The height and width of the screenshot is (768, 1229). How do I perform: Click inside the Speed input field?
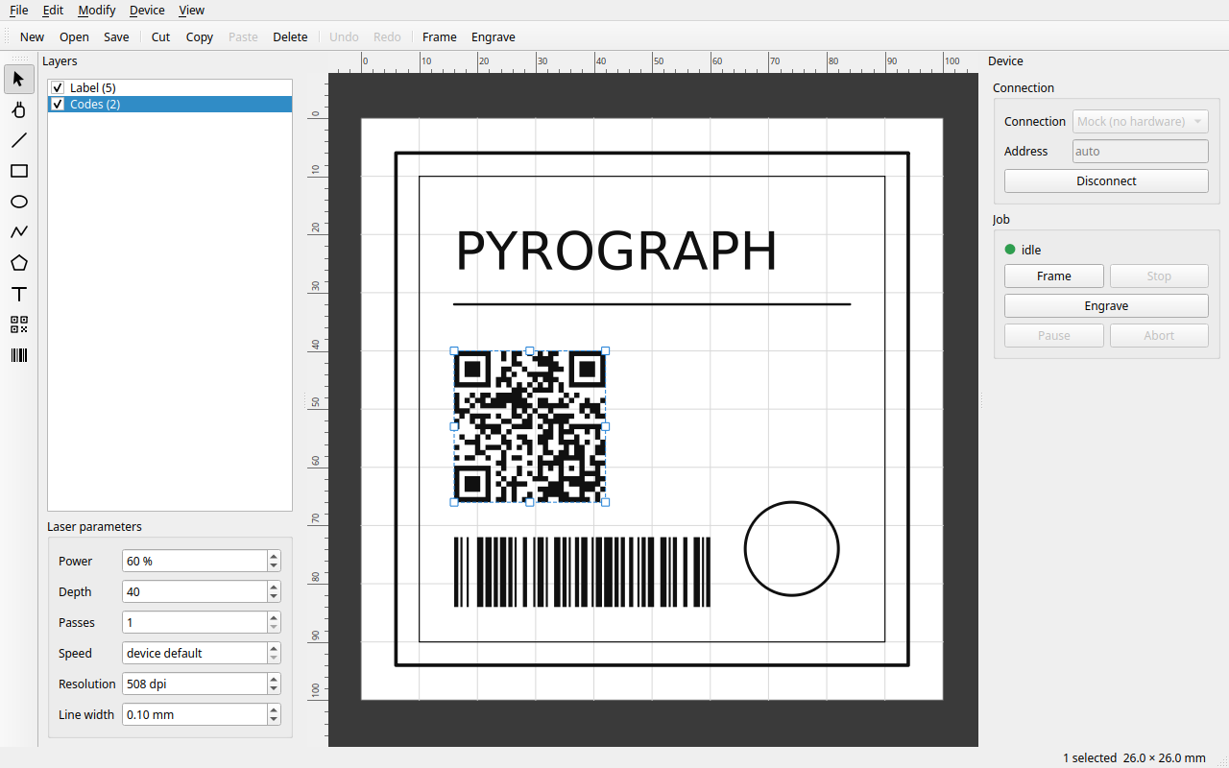click(x=194, y=653)
